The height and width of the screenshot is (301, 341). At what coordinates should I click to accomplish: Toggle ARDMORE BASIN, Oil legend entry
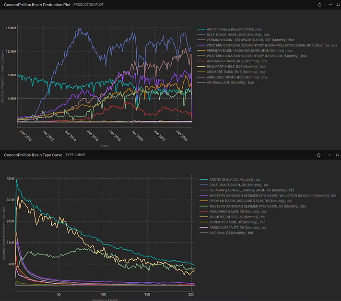point(232,222)
